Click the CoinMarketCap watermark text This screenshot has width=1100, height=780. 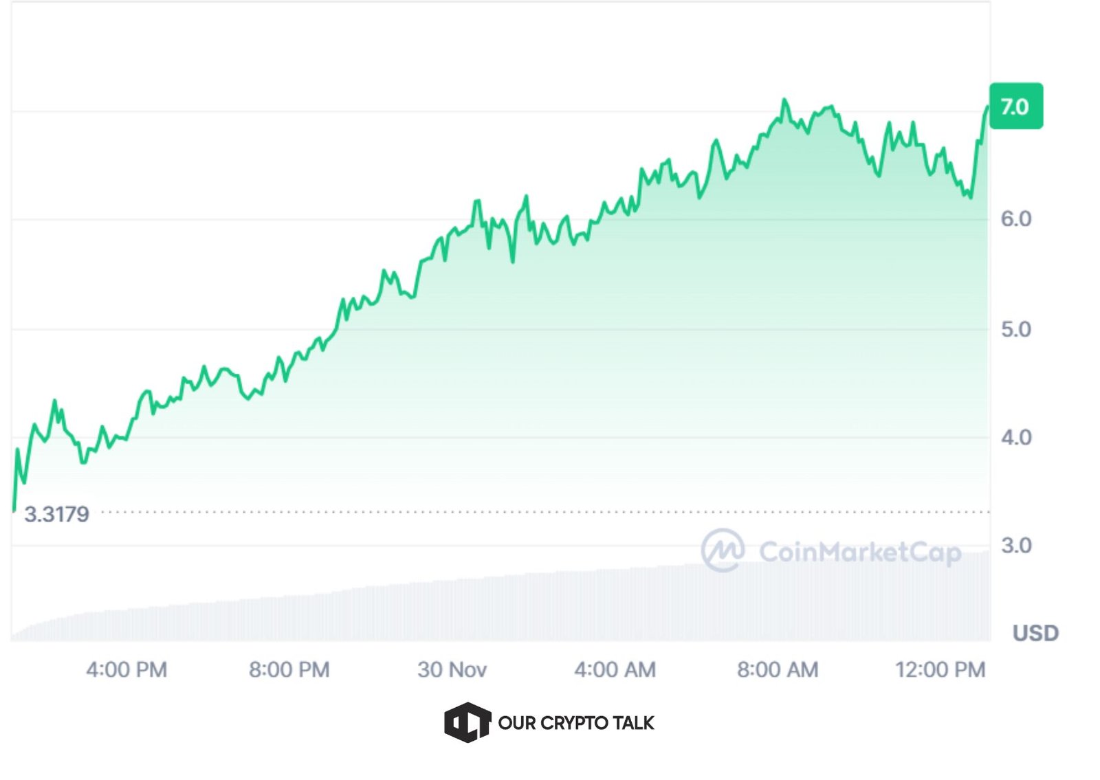tap(859, 552)
